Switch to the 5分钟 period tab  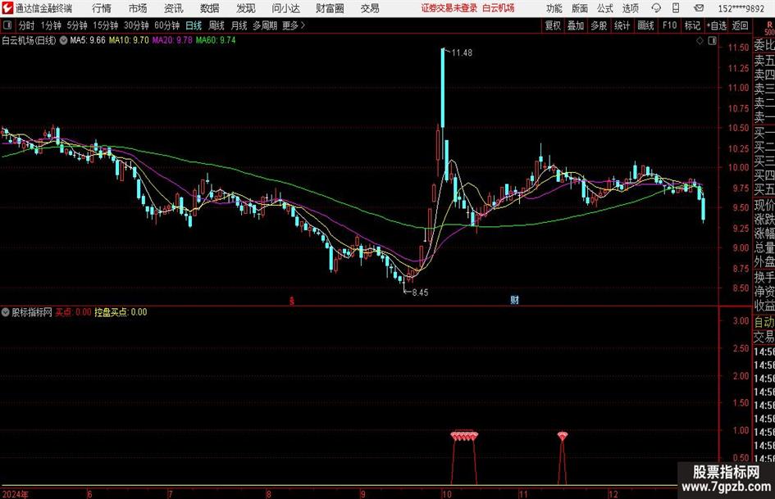[77, 25]
